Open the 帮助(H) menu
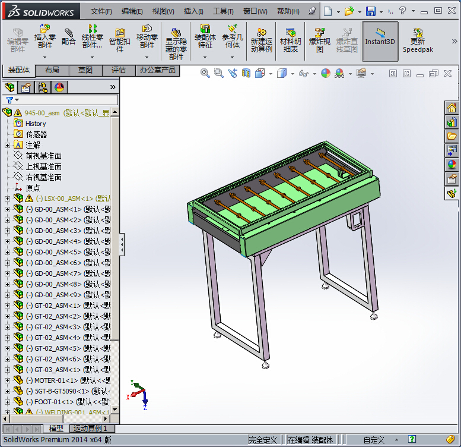This screenshot has height=447, width=461. click(x=288, y=11)
